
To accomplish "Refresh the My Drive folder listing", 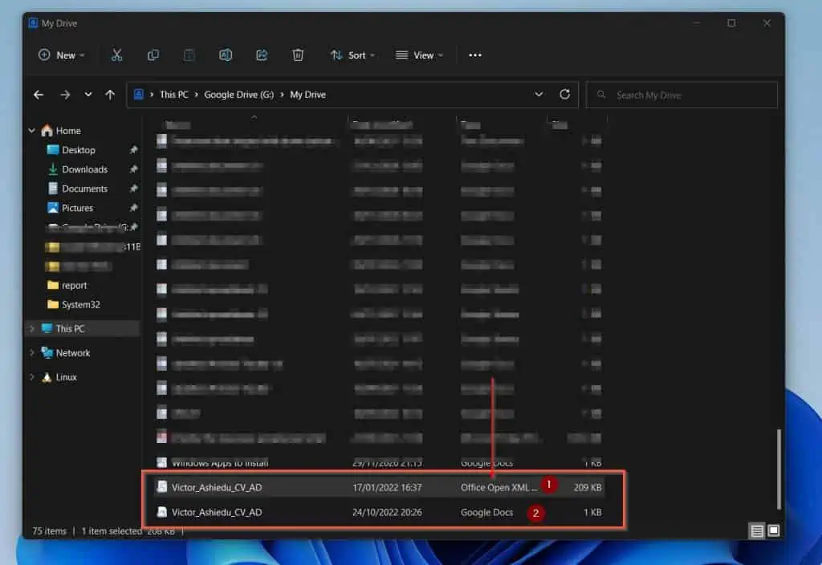I will 564,95.
